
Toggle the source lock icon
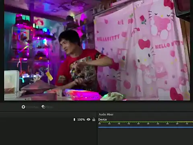click(x=94, y=119)
